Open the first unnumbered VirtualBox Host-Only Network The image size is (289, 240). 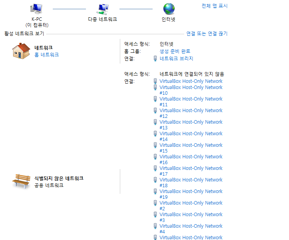click(191, 81)
